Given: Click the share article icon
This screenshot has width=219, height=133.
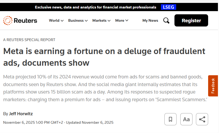Looking at the screenshot, I should tap(202, 119).
